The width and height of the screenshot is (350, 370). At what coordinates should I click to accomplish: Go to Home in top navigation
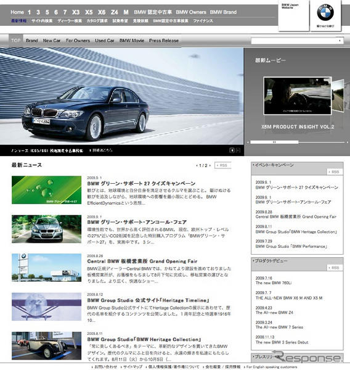pos(17,12)
